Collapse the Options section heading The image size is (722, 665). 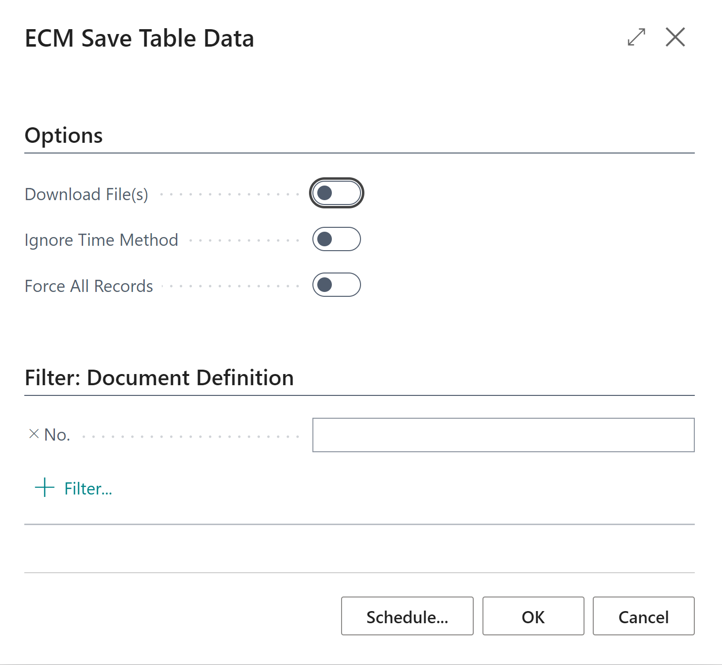point(64,136)
